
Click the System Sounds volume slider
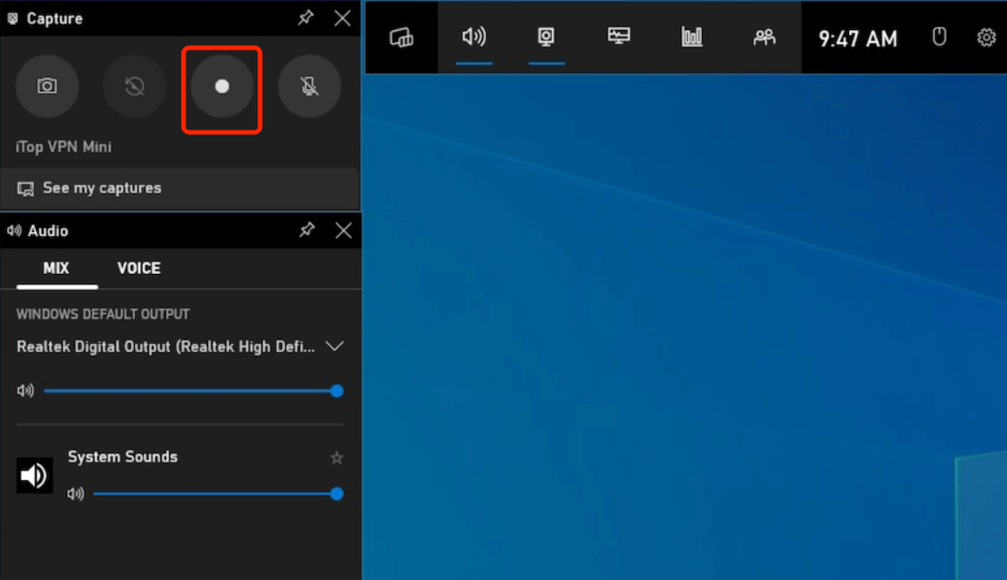[x=215, y=494]
